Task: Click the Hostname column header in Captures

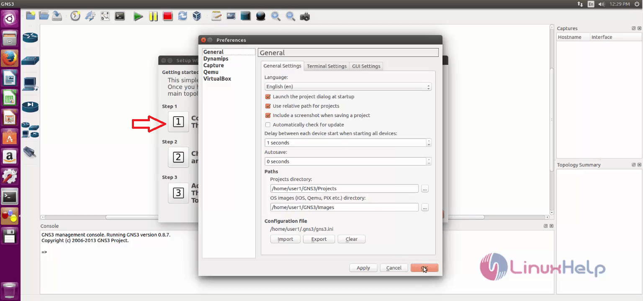Action: click(573, 37)
